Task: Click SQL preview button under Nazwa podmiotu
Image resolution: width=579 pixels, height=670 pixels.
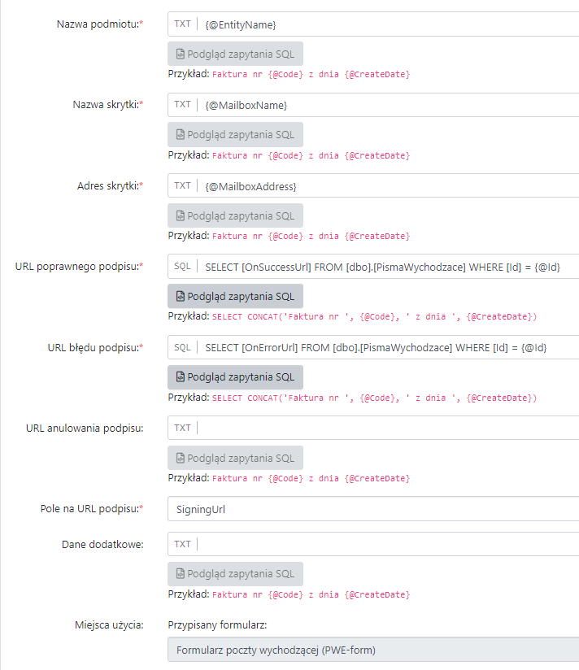Action: pyautogui.click(x=235, y=54)
